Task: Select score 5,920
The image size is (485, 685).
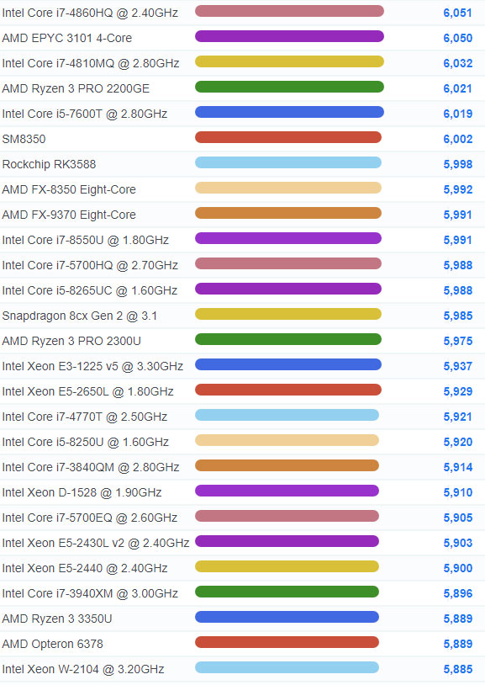Action: point(458,442)
